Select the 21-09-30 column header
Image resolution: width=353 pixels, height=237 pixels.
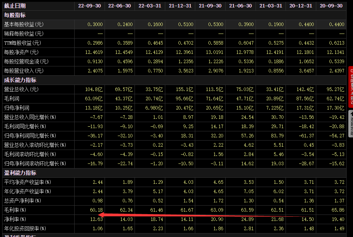210,6
